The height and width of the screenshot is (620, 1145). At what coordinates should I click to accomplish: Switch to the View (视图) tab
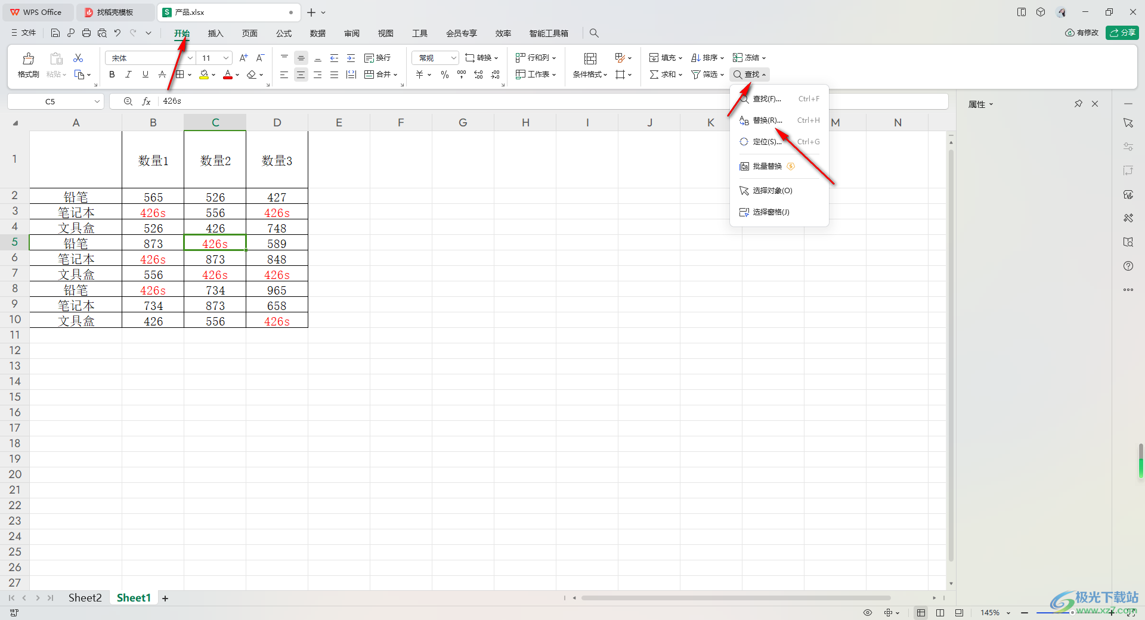pos(386,33)
